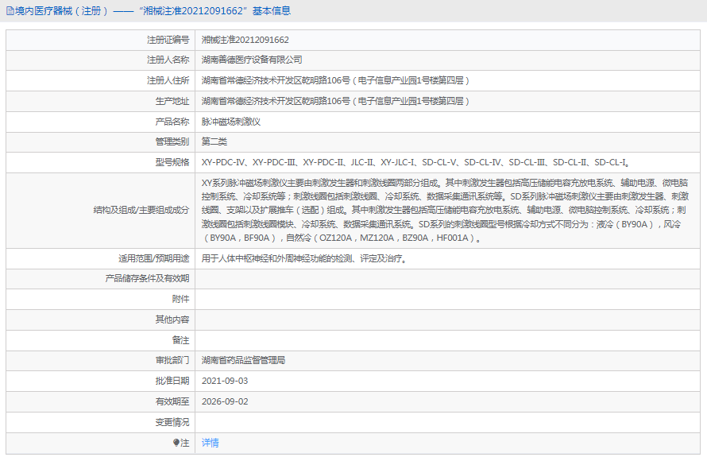Select registration number value 湘械注准20212091662 in table
707x461 pixels.
(245, 40)
